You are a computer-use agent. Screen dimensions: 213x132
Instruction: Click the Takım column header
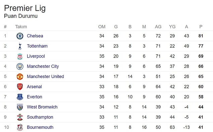pos(21,27)
